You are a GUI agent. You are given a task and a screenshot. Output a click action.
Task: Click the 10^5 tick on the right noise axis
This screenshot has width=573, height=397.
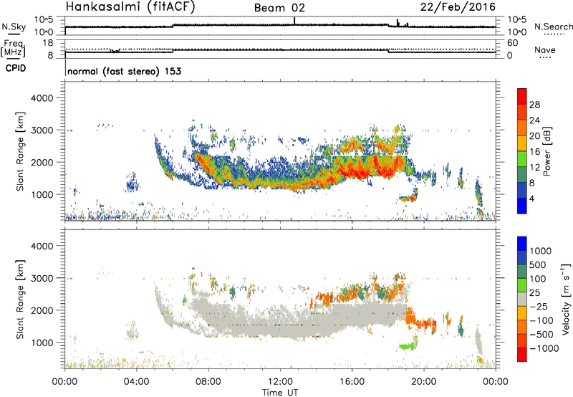517,20
